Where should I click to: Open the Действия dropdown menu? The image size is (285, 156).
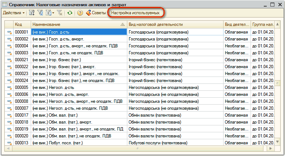coord(14,13)
